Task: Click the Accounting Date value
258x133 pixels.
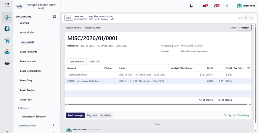Action: 192,46
